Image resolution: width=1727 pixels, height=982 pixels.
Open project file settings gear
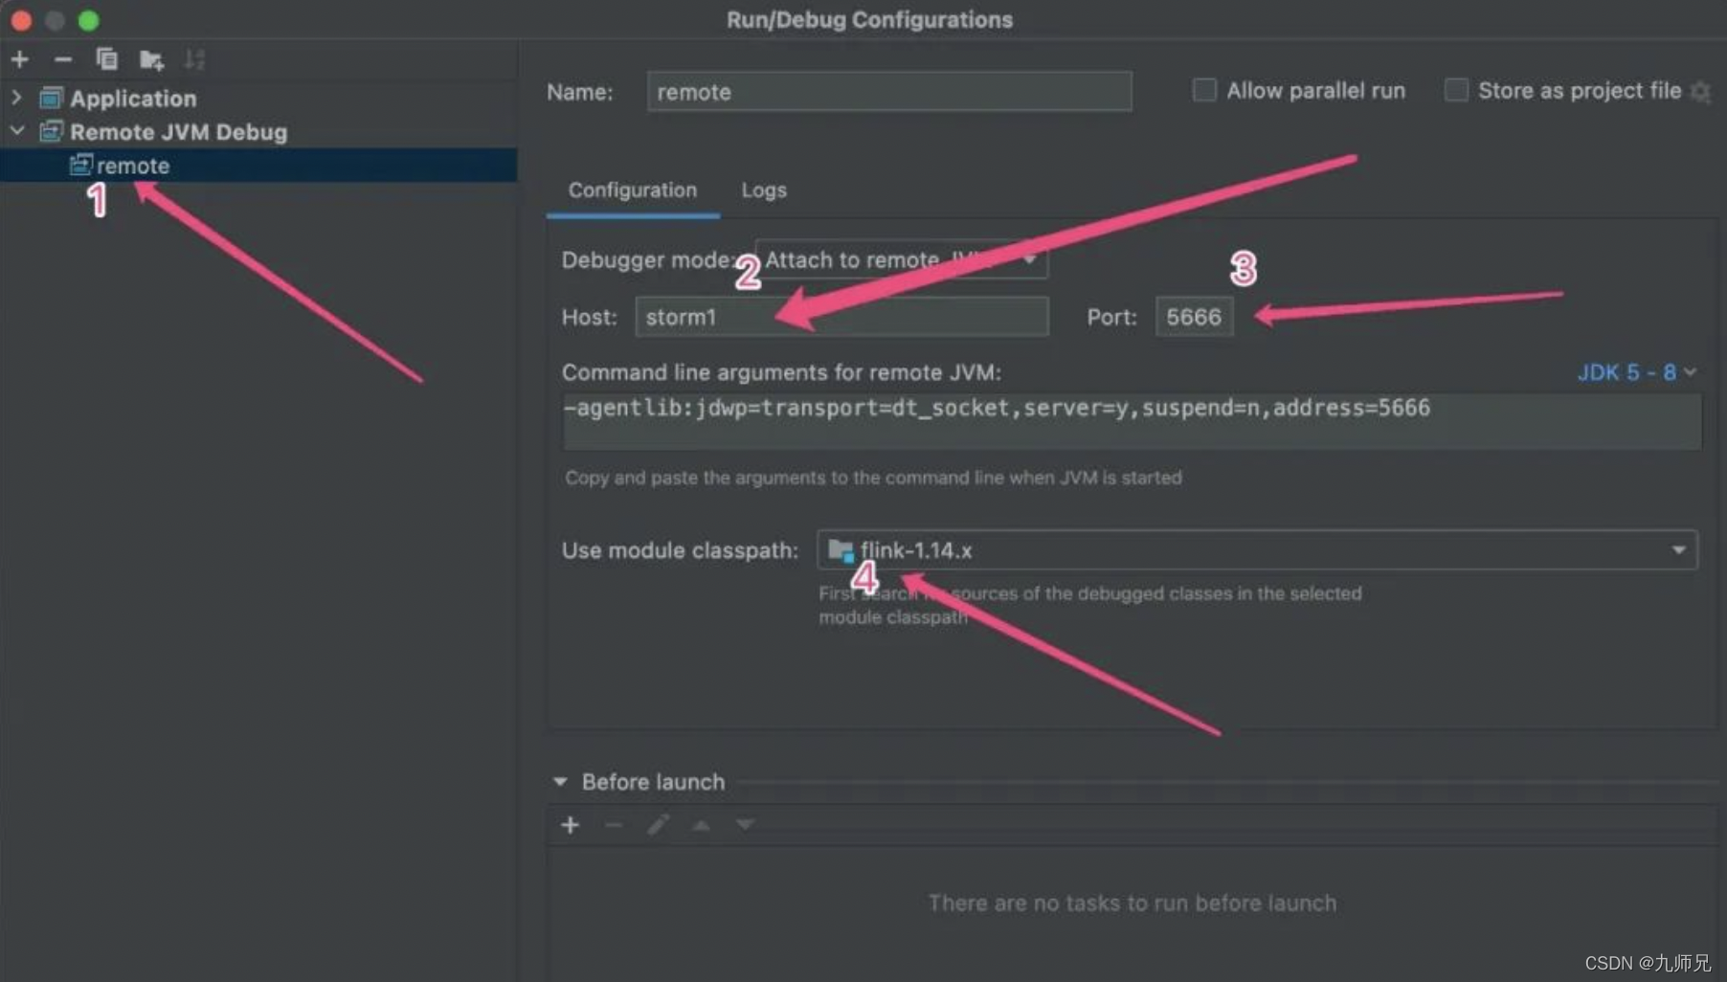click(1700, 91)
